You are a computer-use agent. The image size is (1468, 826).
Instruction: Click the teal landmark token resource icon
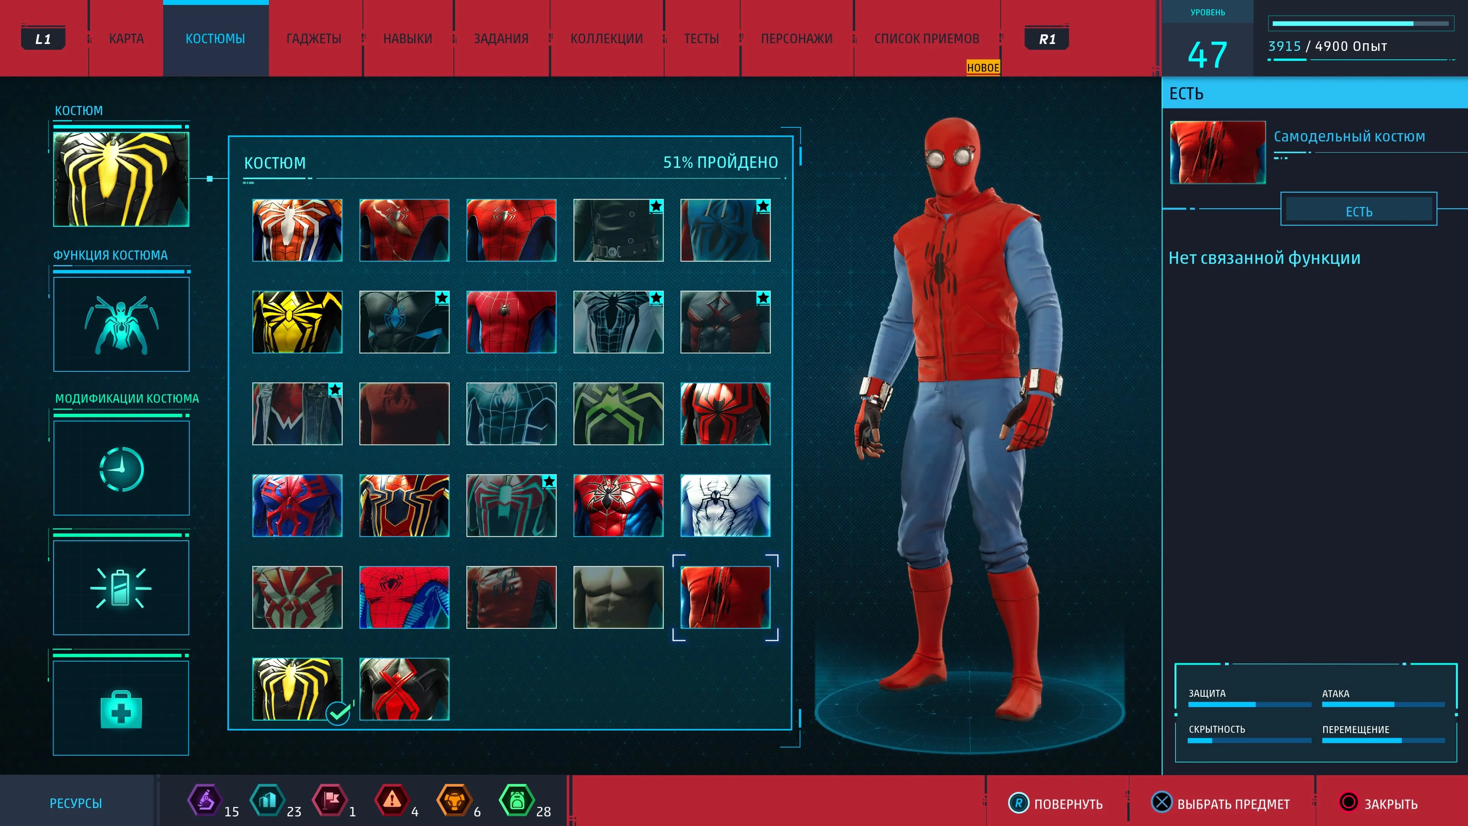coord(267,800)
